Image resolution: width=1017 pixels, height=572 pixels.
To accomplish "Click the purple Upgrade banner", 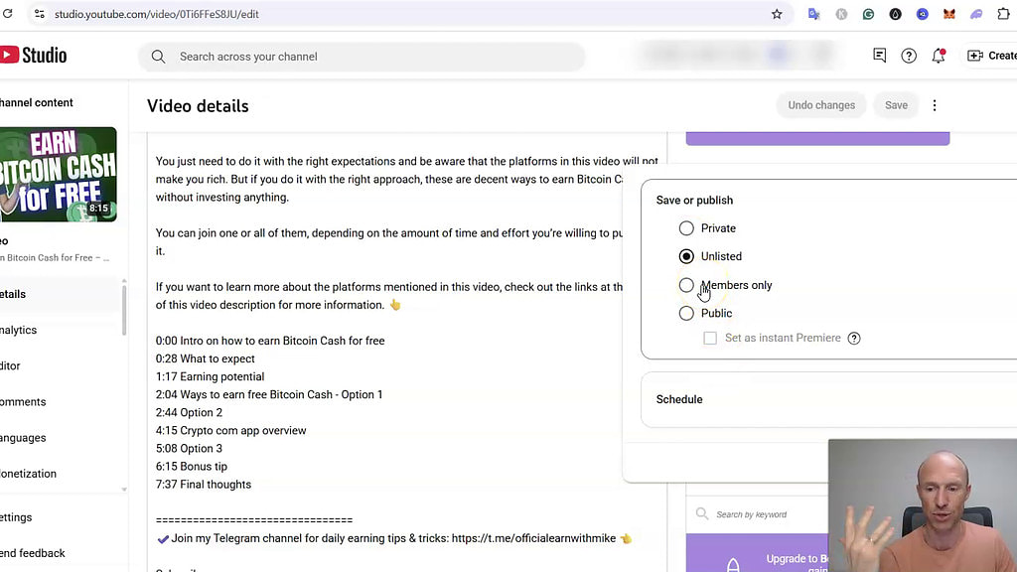I will pyautogui.click(x=757, y=553).
